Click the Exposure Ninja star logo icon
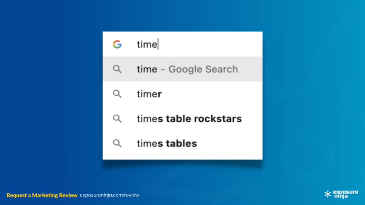Screen dimensions: 365x205 (x=328, y=194)
